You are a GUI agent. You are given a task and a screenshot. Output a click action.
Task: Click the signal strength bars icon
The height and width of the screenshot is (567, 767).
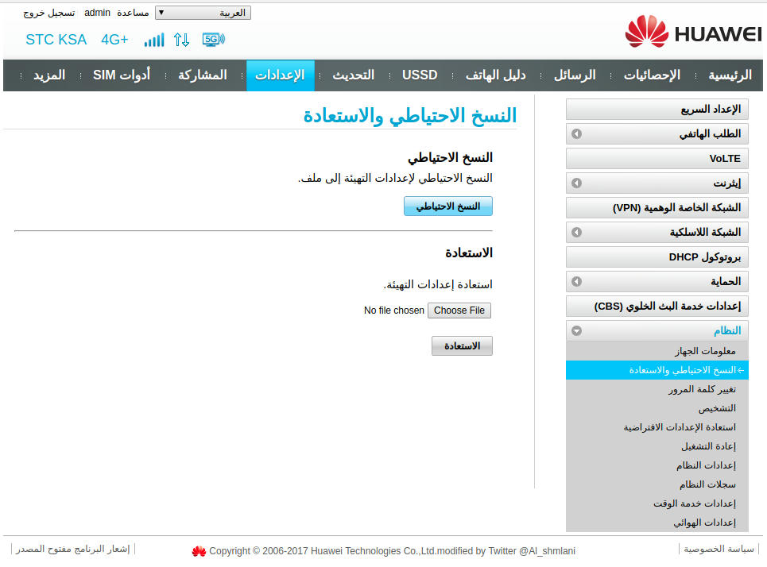tap(153, 40)
